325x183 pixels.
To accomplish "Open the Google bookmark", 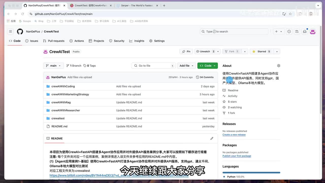I will [x=25, y=21].
